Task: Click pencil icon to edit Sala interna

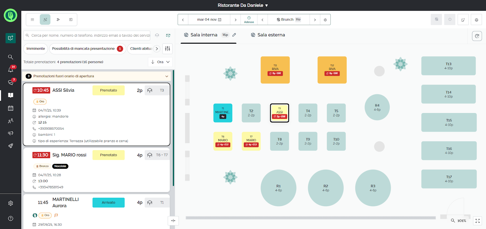Action: pos(234,35)
